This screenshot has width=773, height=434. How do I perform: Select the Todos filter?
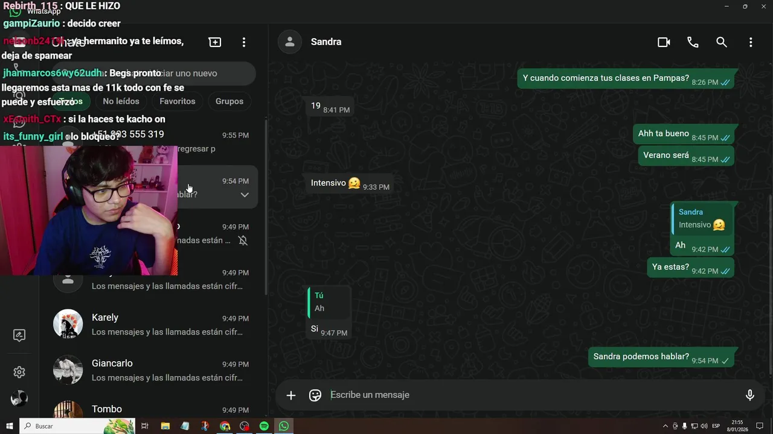[x=71, y=101]
